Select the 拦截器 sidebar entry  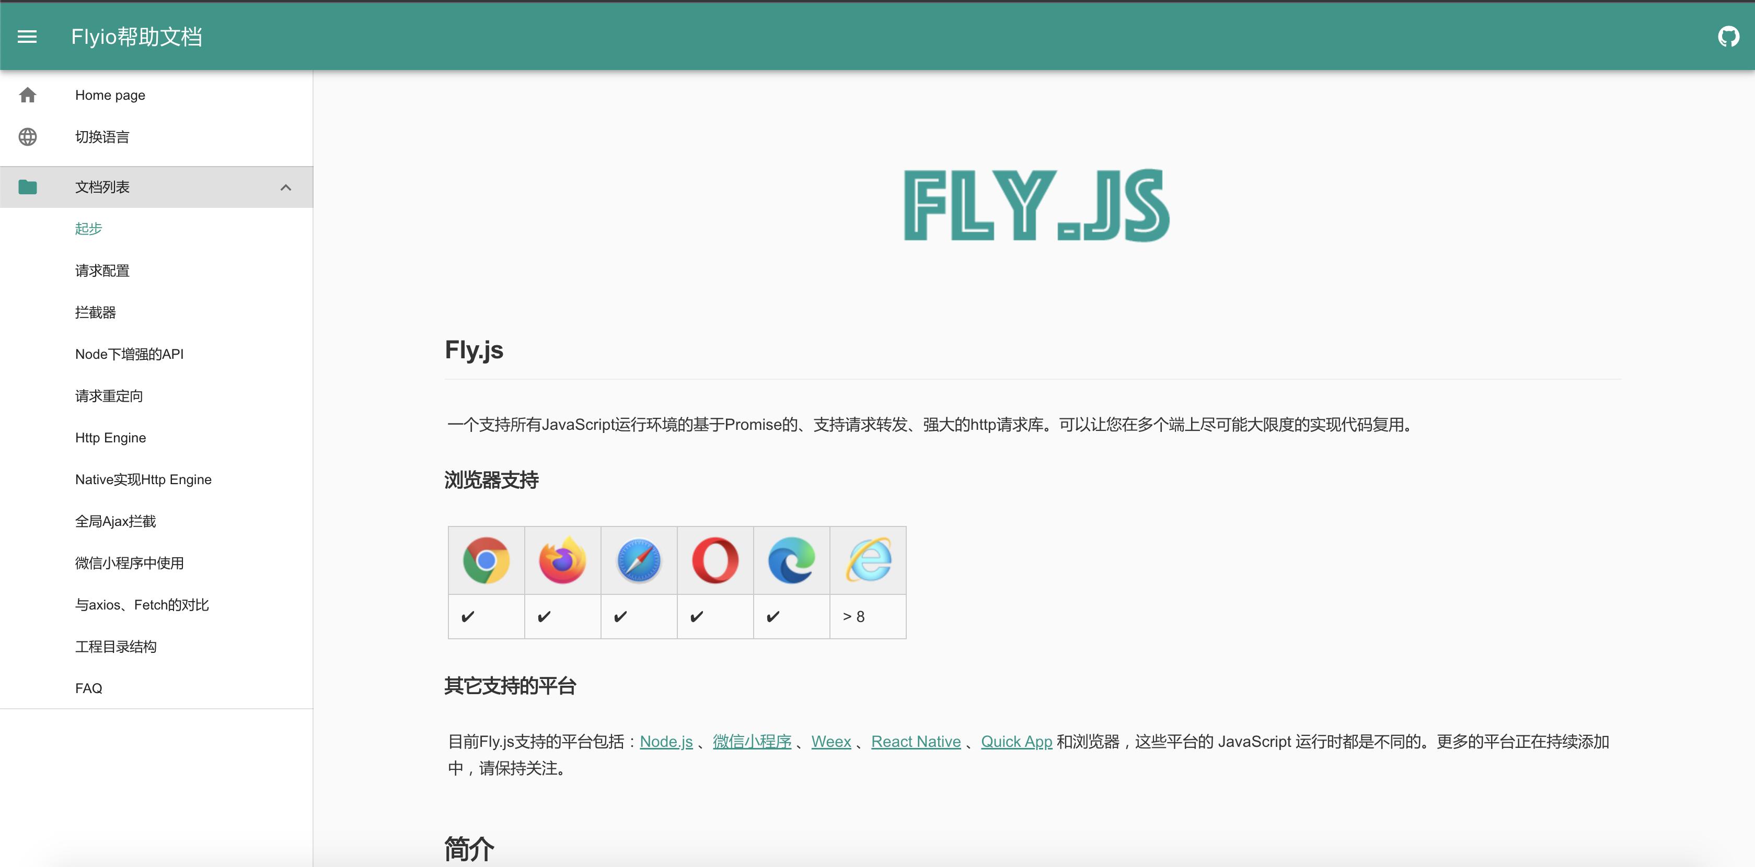pyautogui.click(x=96, y=312)
